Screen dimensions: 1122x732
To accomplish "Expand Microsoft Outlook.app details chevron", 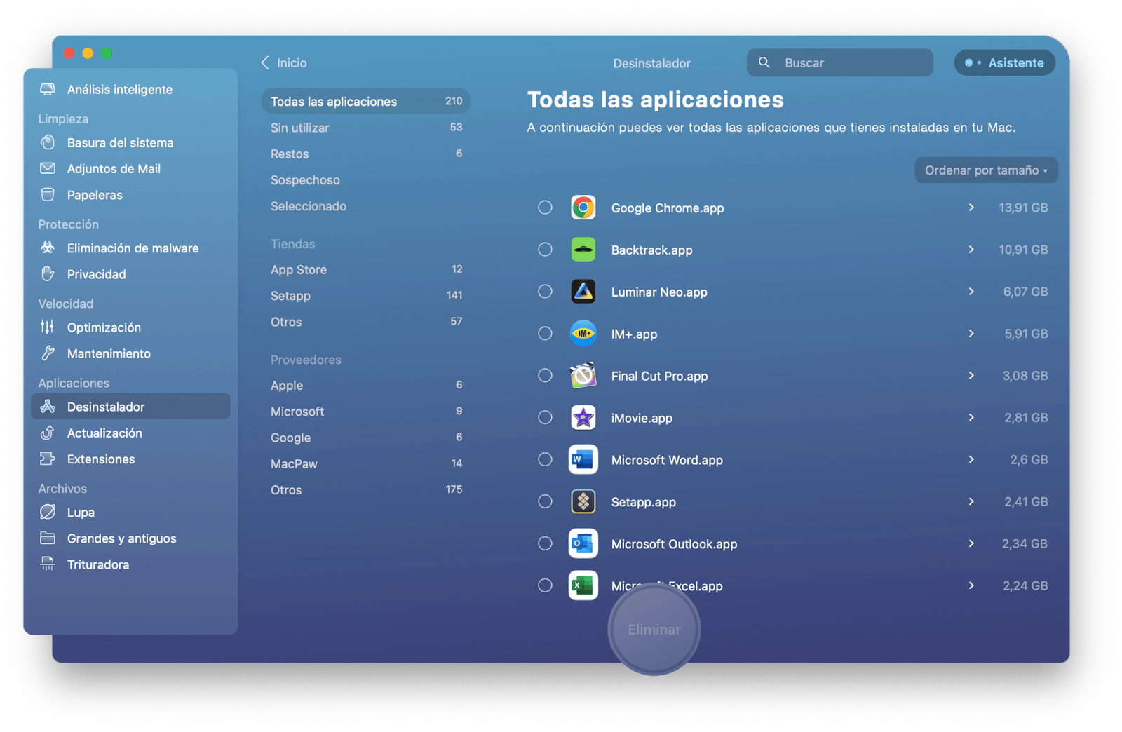I will pyautogui.click(x=971, y=544).
